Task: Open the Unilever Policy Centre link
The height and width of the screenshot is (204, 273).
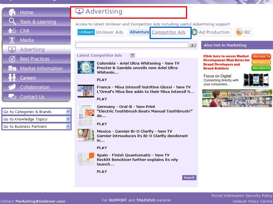Action: (x=253, y=201)
